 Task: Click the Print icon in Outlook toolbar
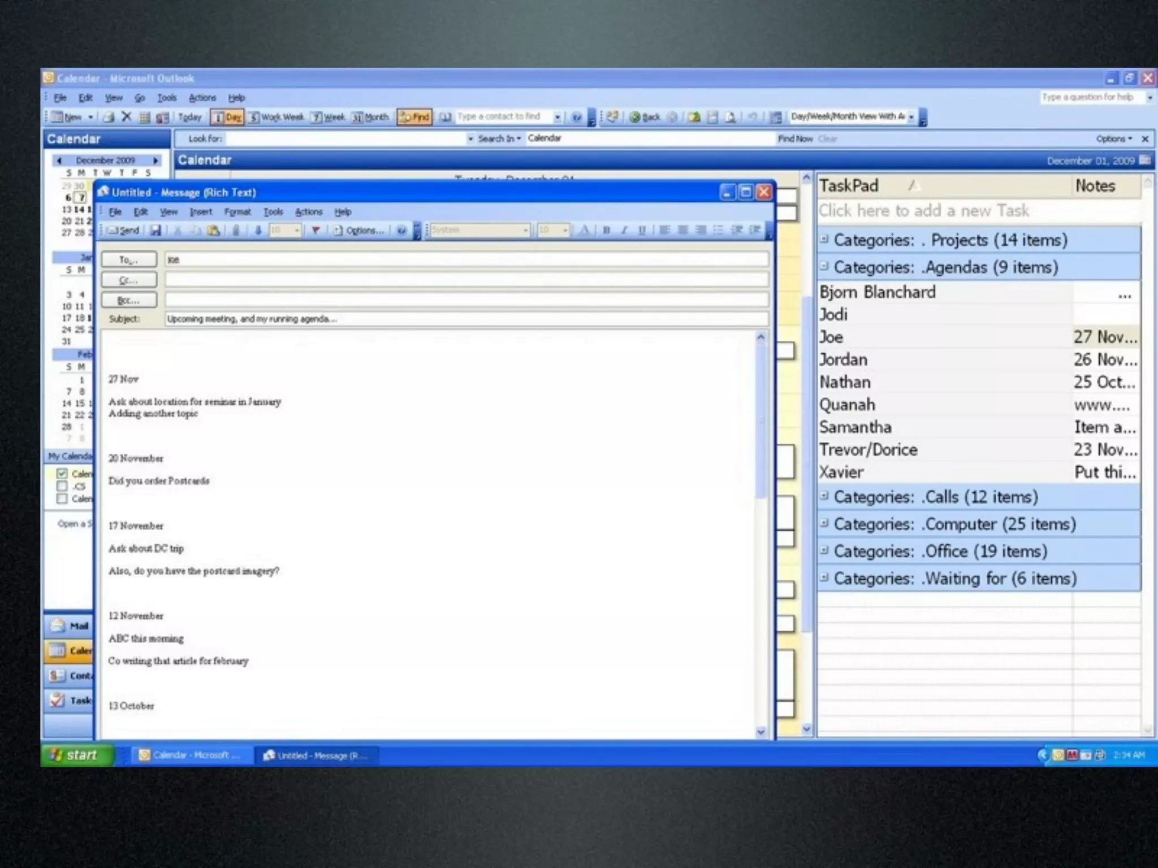[x=109, y=117]
